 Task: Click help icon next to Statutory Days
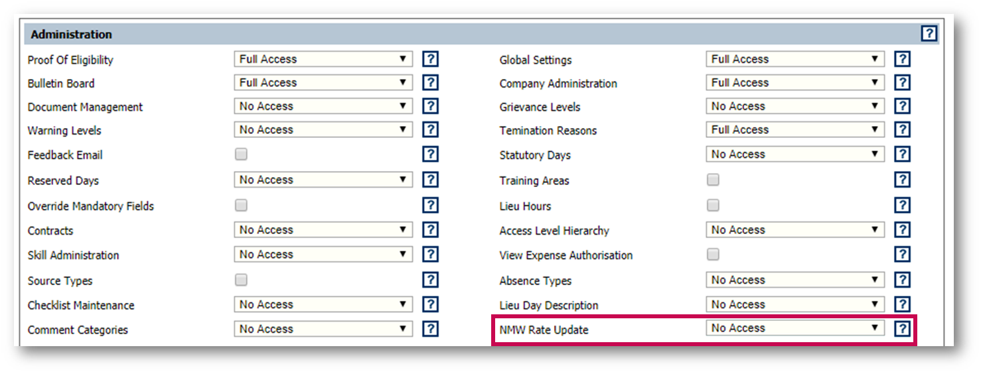(902, 155)
